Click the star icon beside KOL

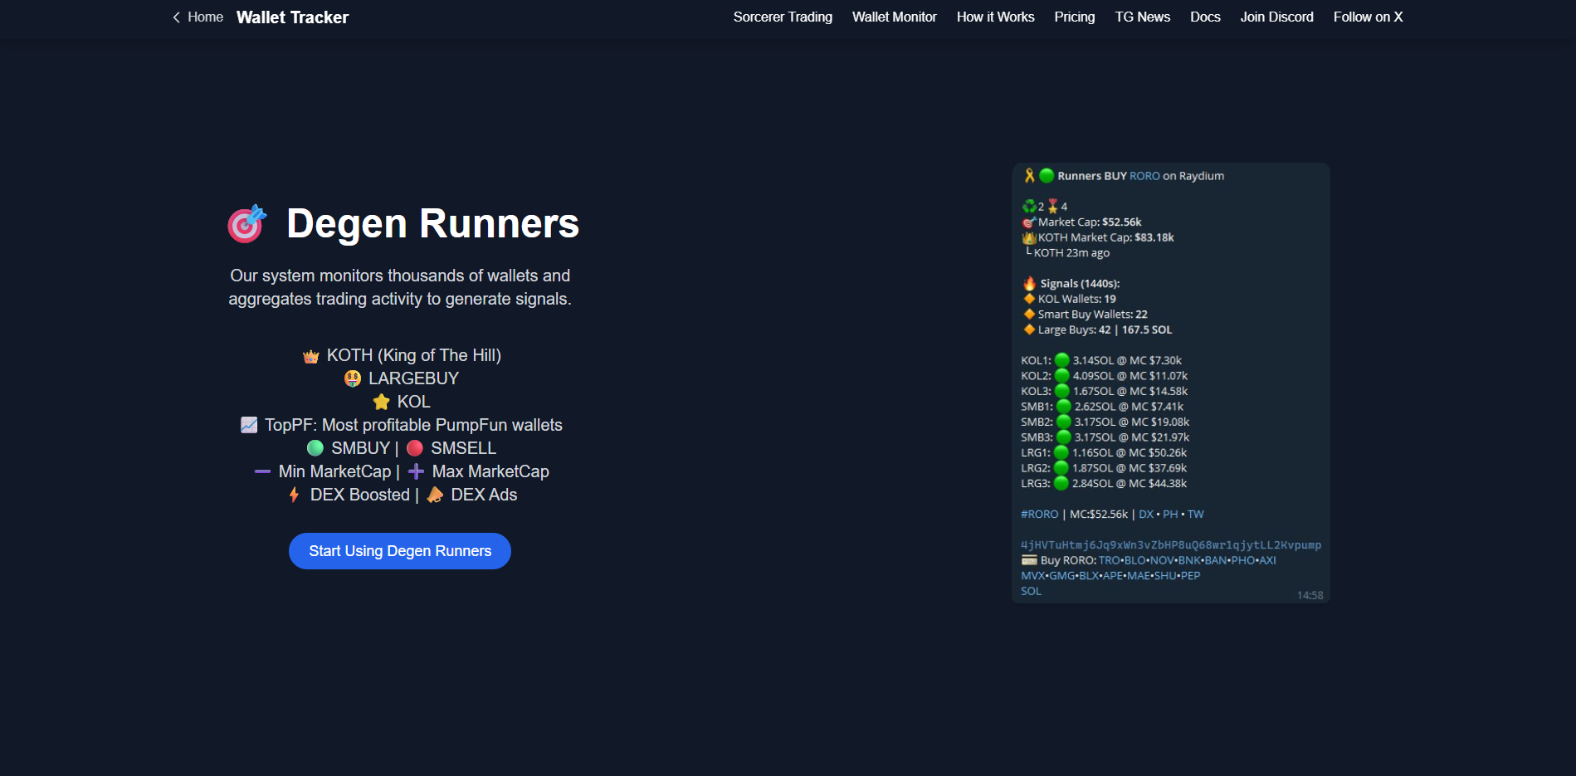point(381,402)
